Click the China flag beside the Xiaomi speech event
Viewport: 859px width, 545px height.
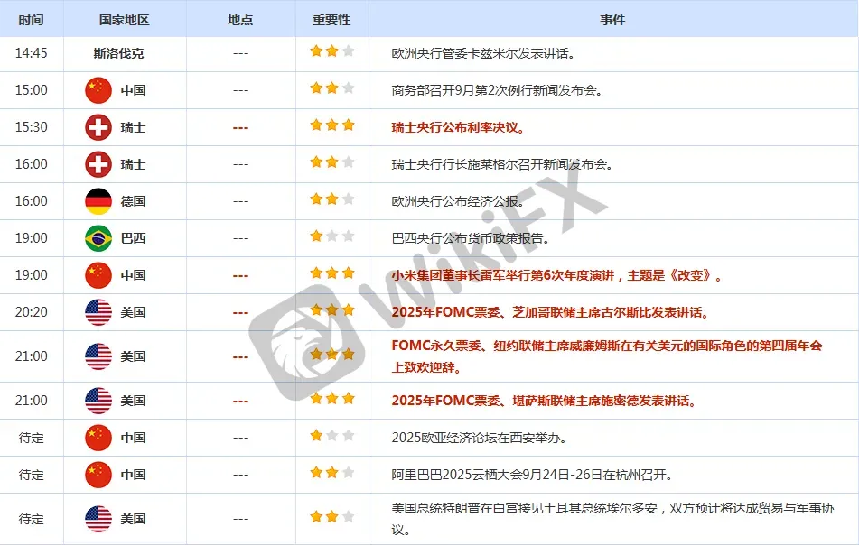tap(98, 275)
